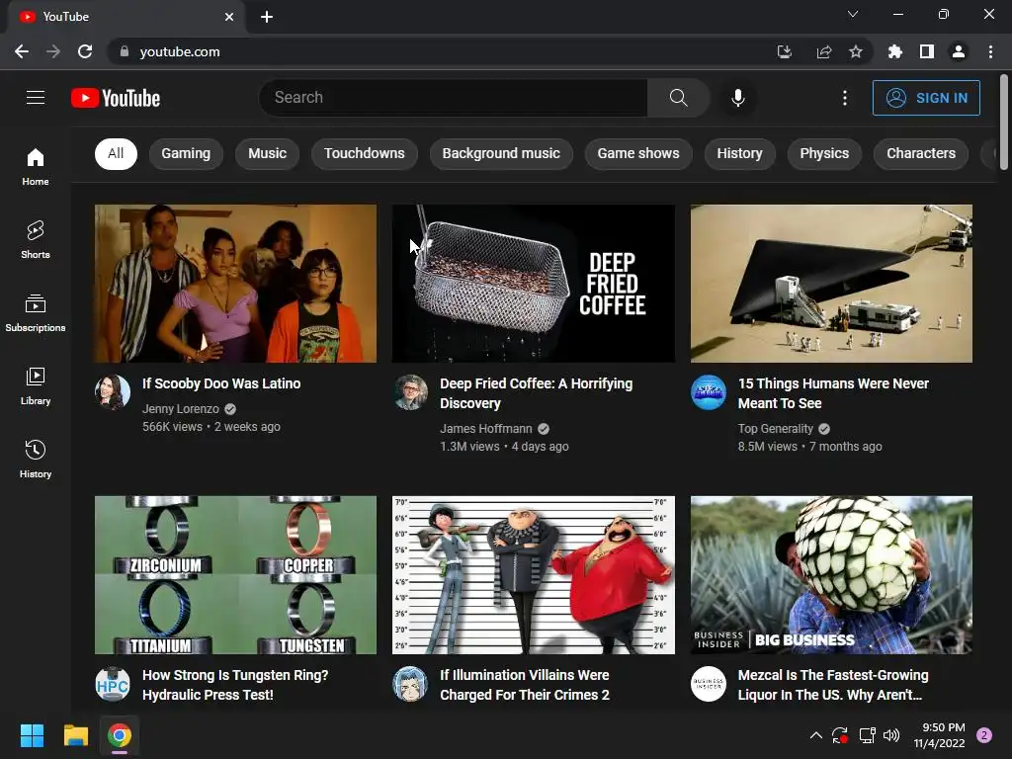Click the search magnifier button
Screen dimensions: 1012x759
pyautogui.click(x=678, y=98)
